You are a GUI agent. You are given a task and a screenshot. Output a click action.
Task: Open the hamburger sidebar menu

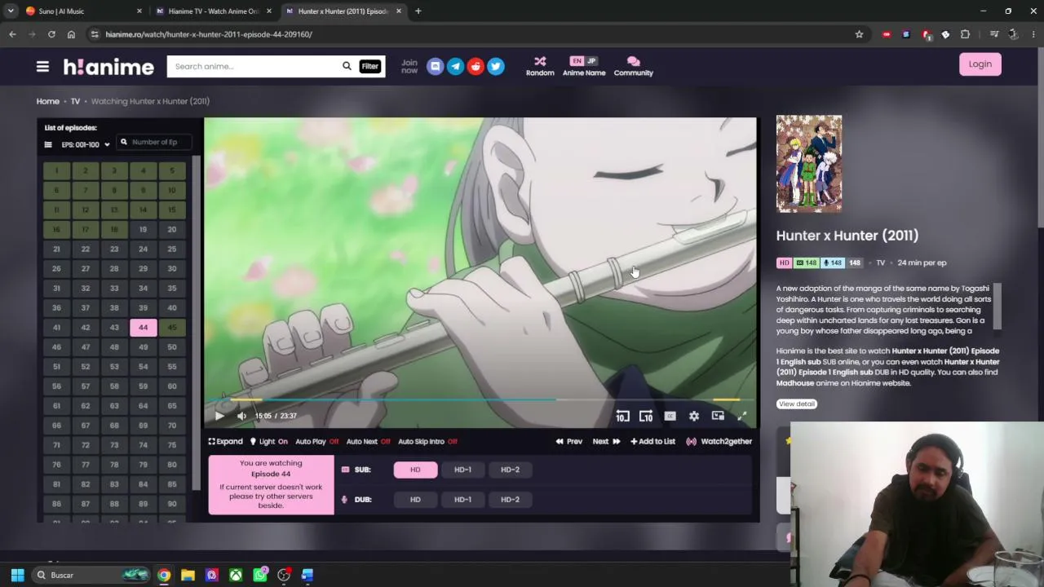[x=42, y=67]
